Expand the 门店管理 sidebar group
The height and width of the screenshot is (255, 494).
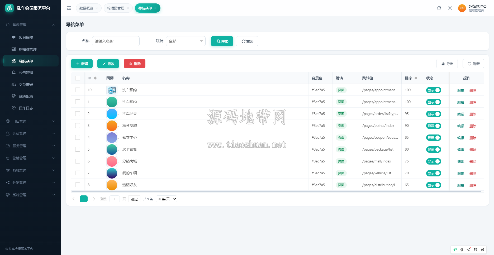(31, 121)
